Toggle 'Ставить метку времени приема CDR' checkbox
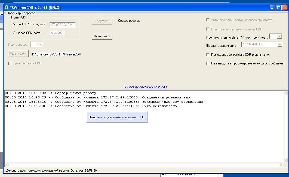Viewport: 289px width, 177px height. (x=208, y=29)
